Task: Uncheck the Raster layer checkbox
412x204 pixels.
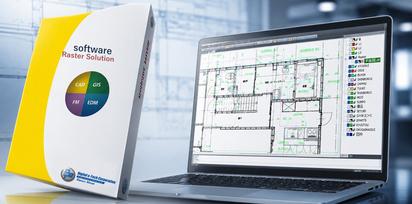Action: coord(350,57)
